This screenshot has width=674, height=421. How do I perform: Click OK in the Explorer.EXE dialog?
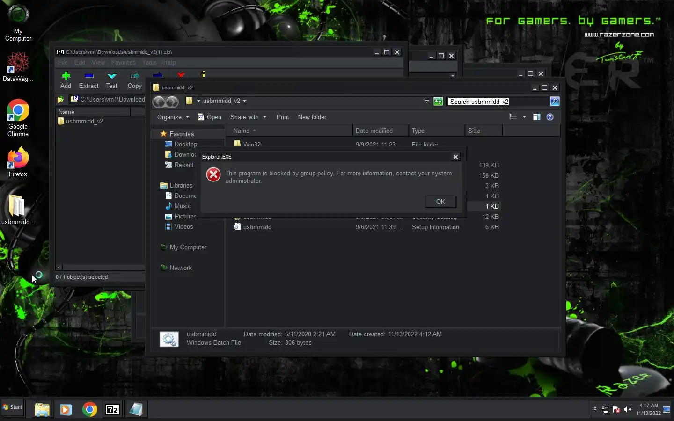coord(440,202)
